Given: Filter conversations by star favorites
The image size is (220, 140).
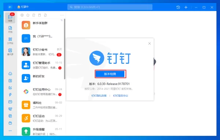Looking at the screenshot, I should click(28, 15).
